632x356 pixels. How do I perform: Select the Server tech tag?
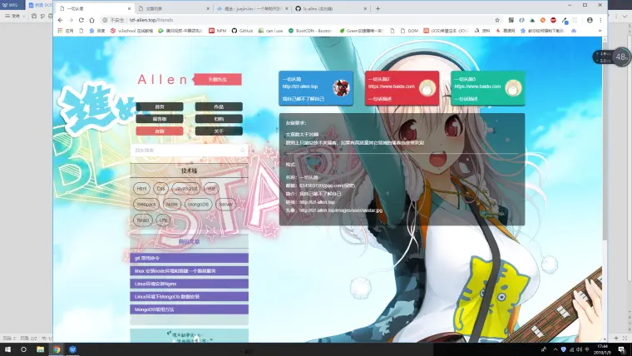coord(225,205)
